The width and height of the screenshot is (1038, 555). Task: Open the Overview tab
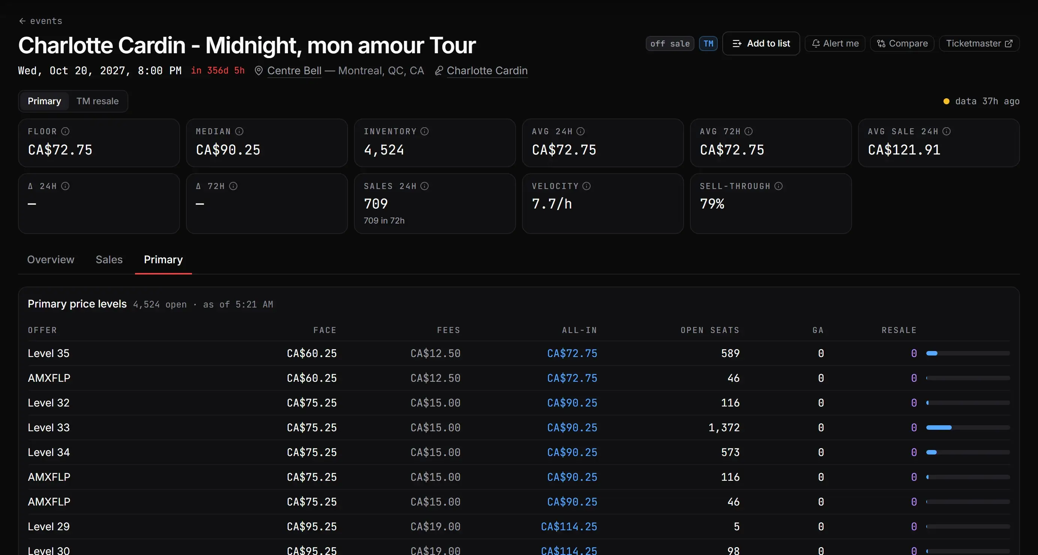coord(51,259)
